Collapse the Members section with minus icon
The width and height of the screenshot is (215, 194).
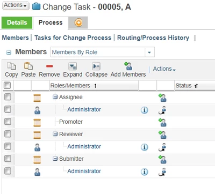[x=9, y=53]
